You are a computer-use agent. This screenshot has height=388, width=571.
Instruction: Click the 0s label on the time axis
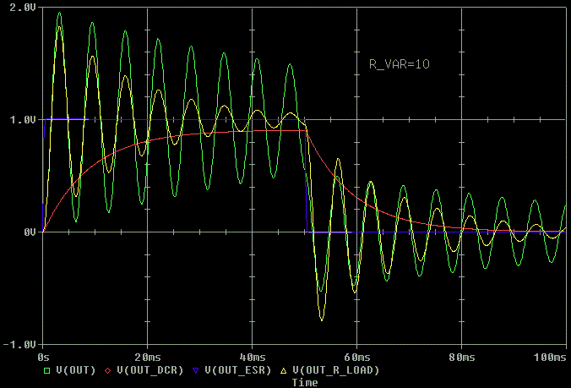[x=47, y=358]
